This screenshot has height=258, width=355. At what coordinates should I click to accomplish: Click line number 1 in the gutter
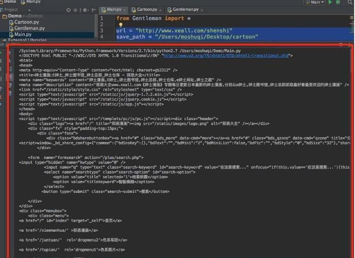(102, 19)
